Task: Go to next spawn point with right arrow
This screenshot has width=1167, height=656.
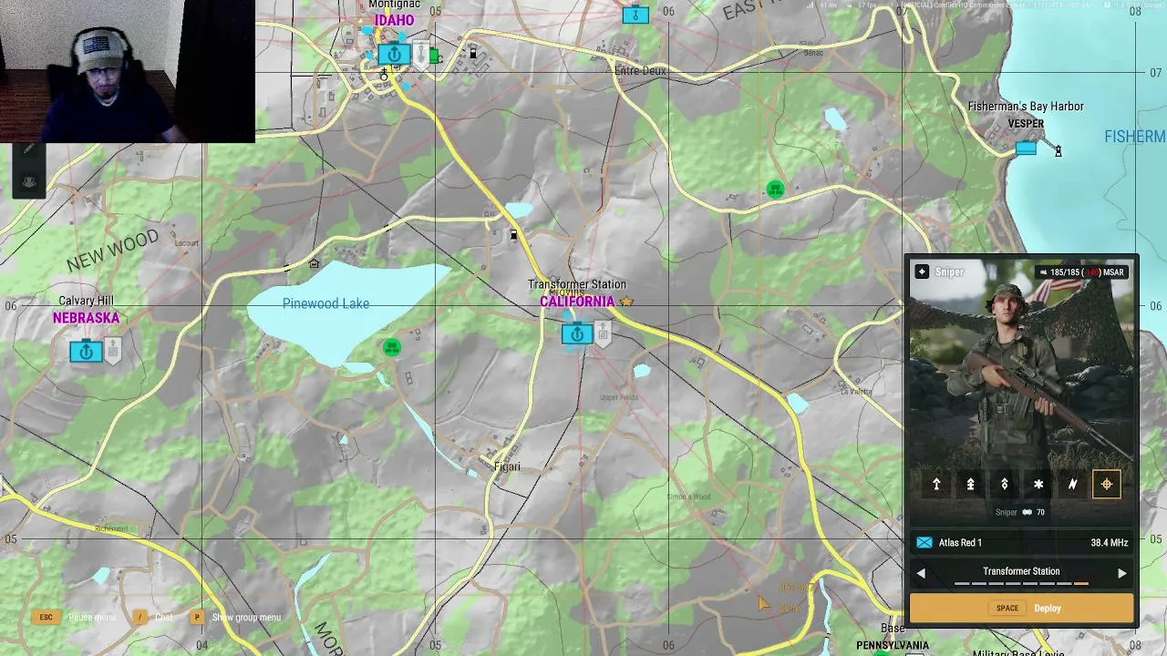Action: tap(1121, 573)
